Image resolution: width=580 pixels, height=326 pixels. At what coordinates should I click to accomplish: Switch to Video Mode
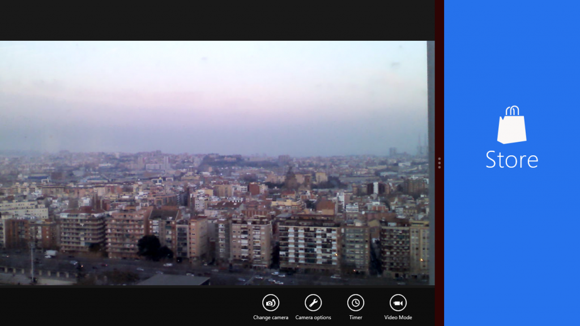398,303
